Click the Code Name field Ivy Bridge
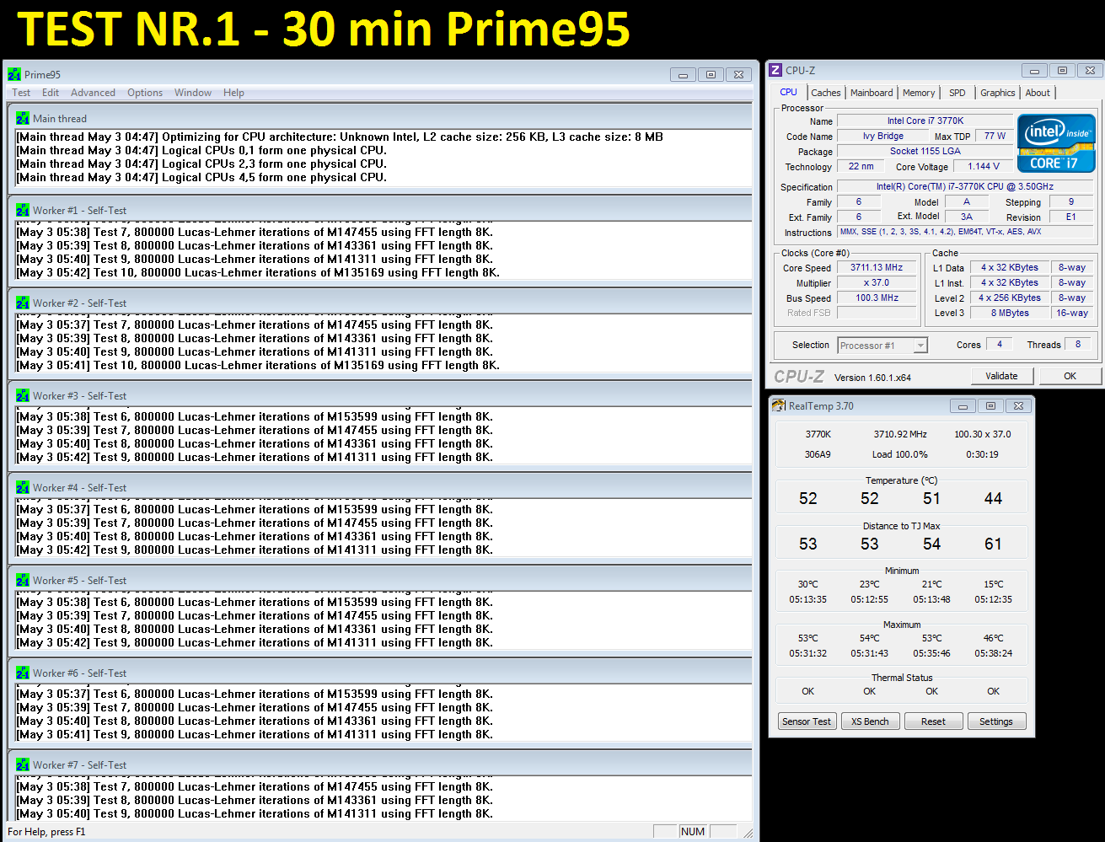The width and height of the screenshot is (1105, 842). tap(882, 136)
